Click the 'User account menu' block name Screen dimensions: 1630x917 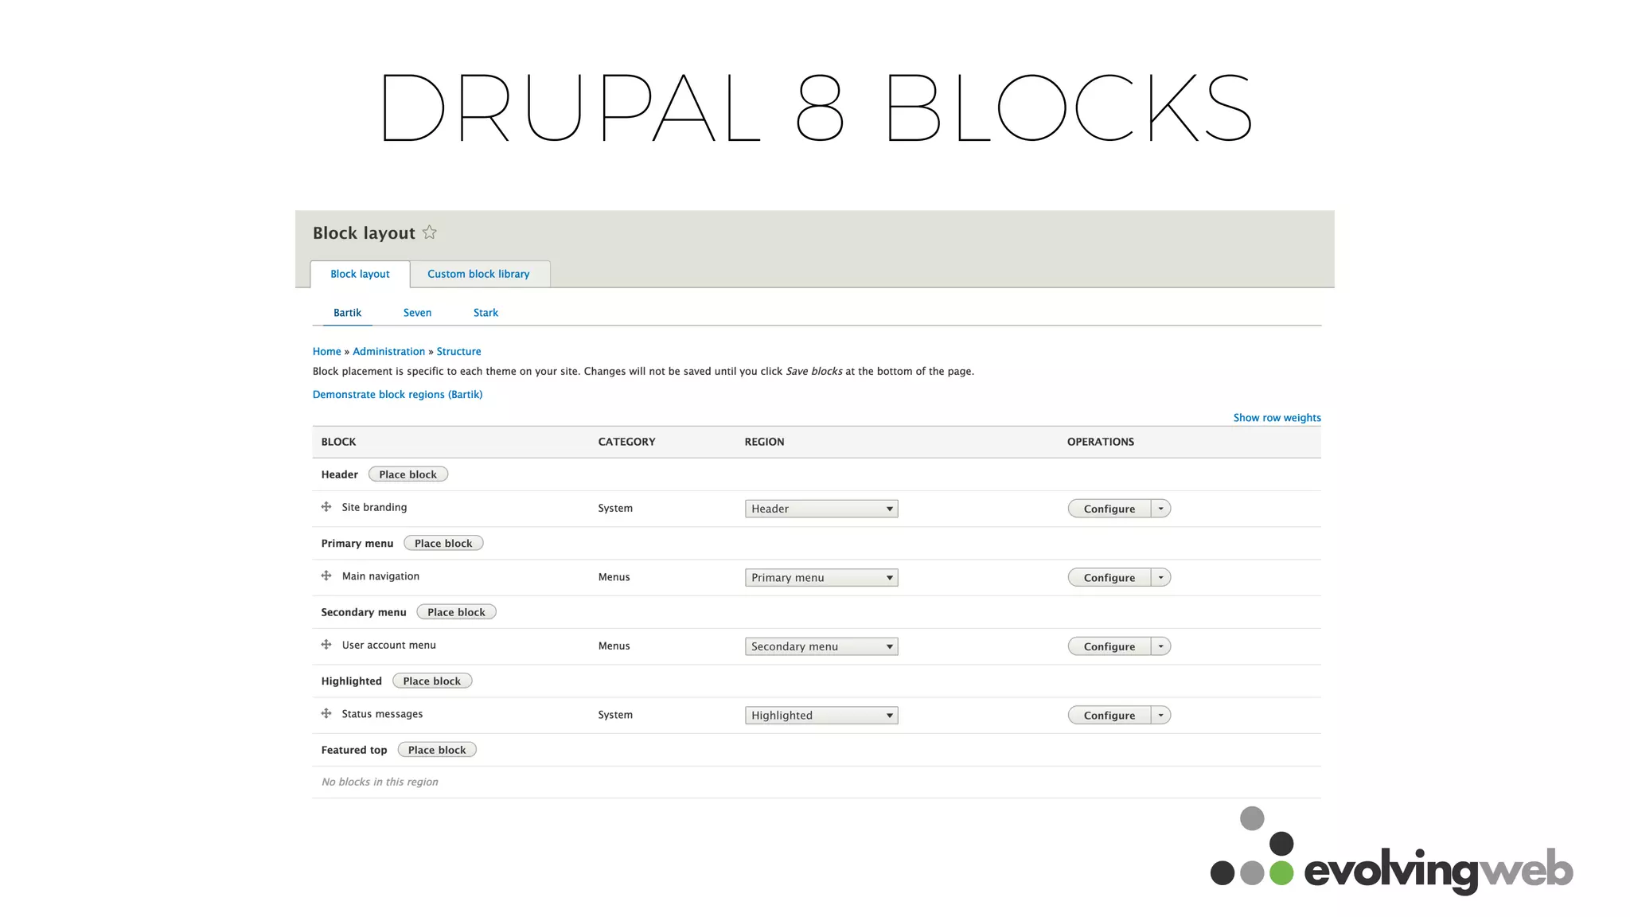pos(388,645)
